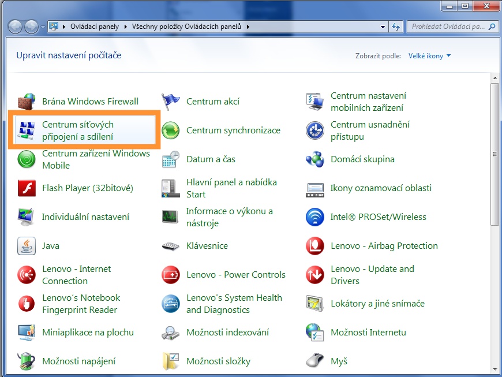This screenshot has height=377, width=502.
Task: Open the Java control panel icon
Action: pyautogui.click(x=27, y=246)
